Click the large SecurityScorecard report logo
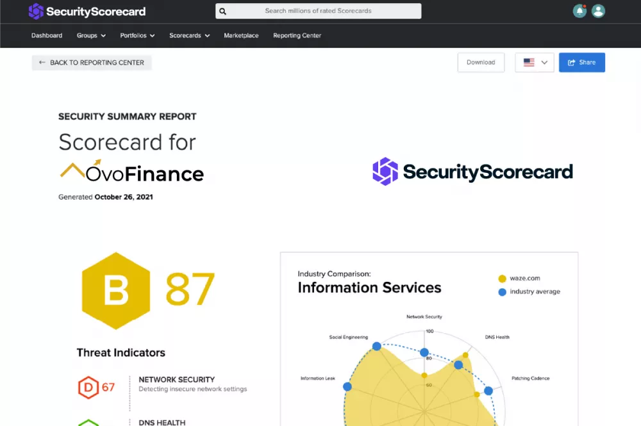This screenshot has height=426, width=641. tap(472, 172)
